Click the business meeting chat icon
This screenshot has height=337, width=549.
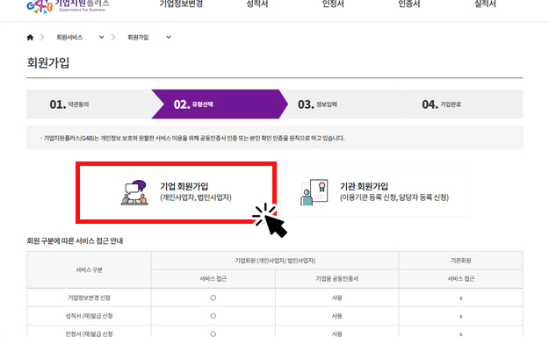(134, 192)
